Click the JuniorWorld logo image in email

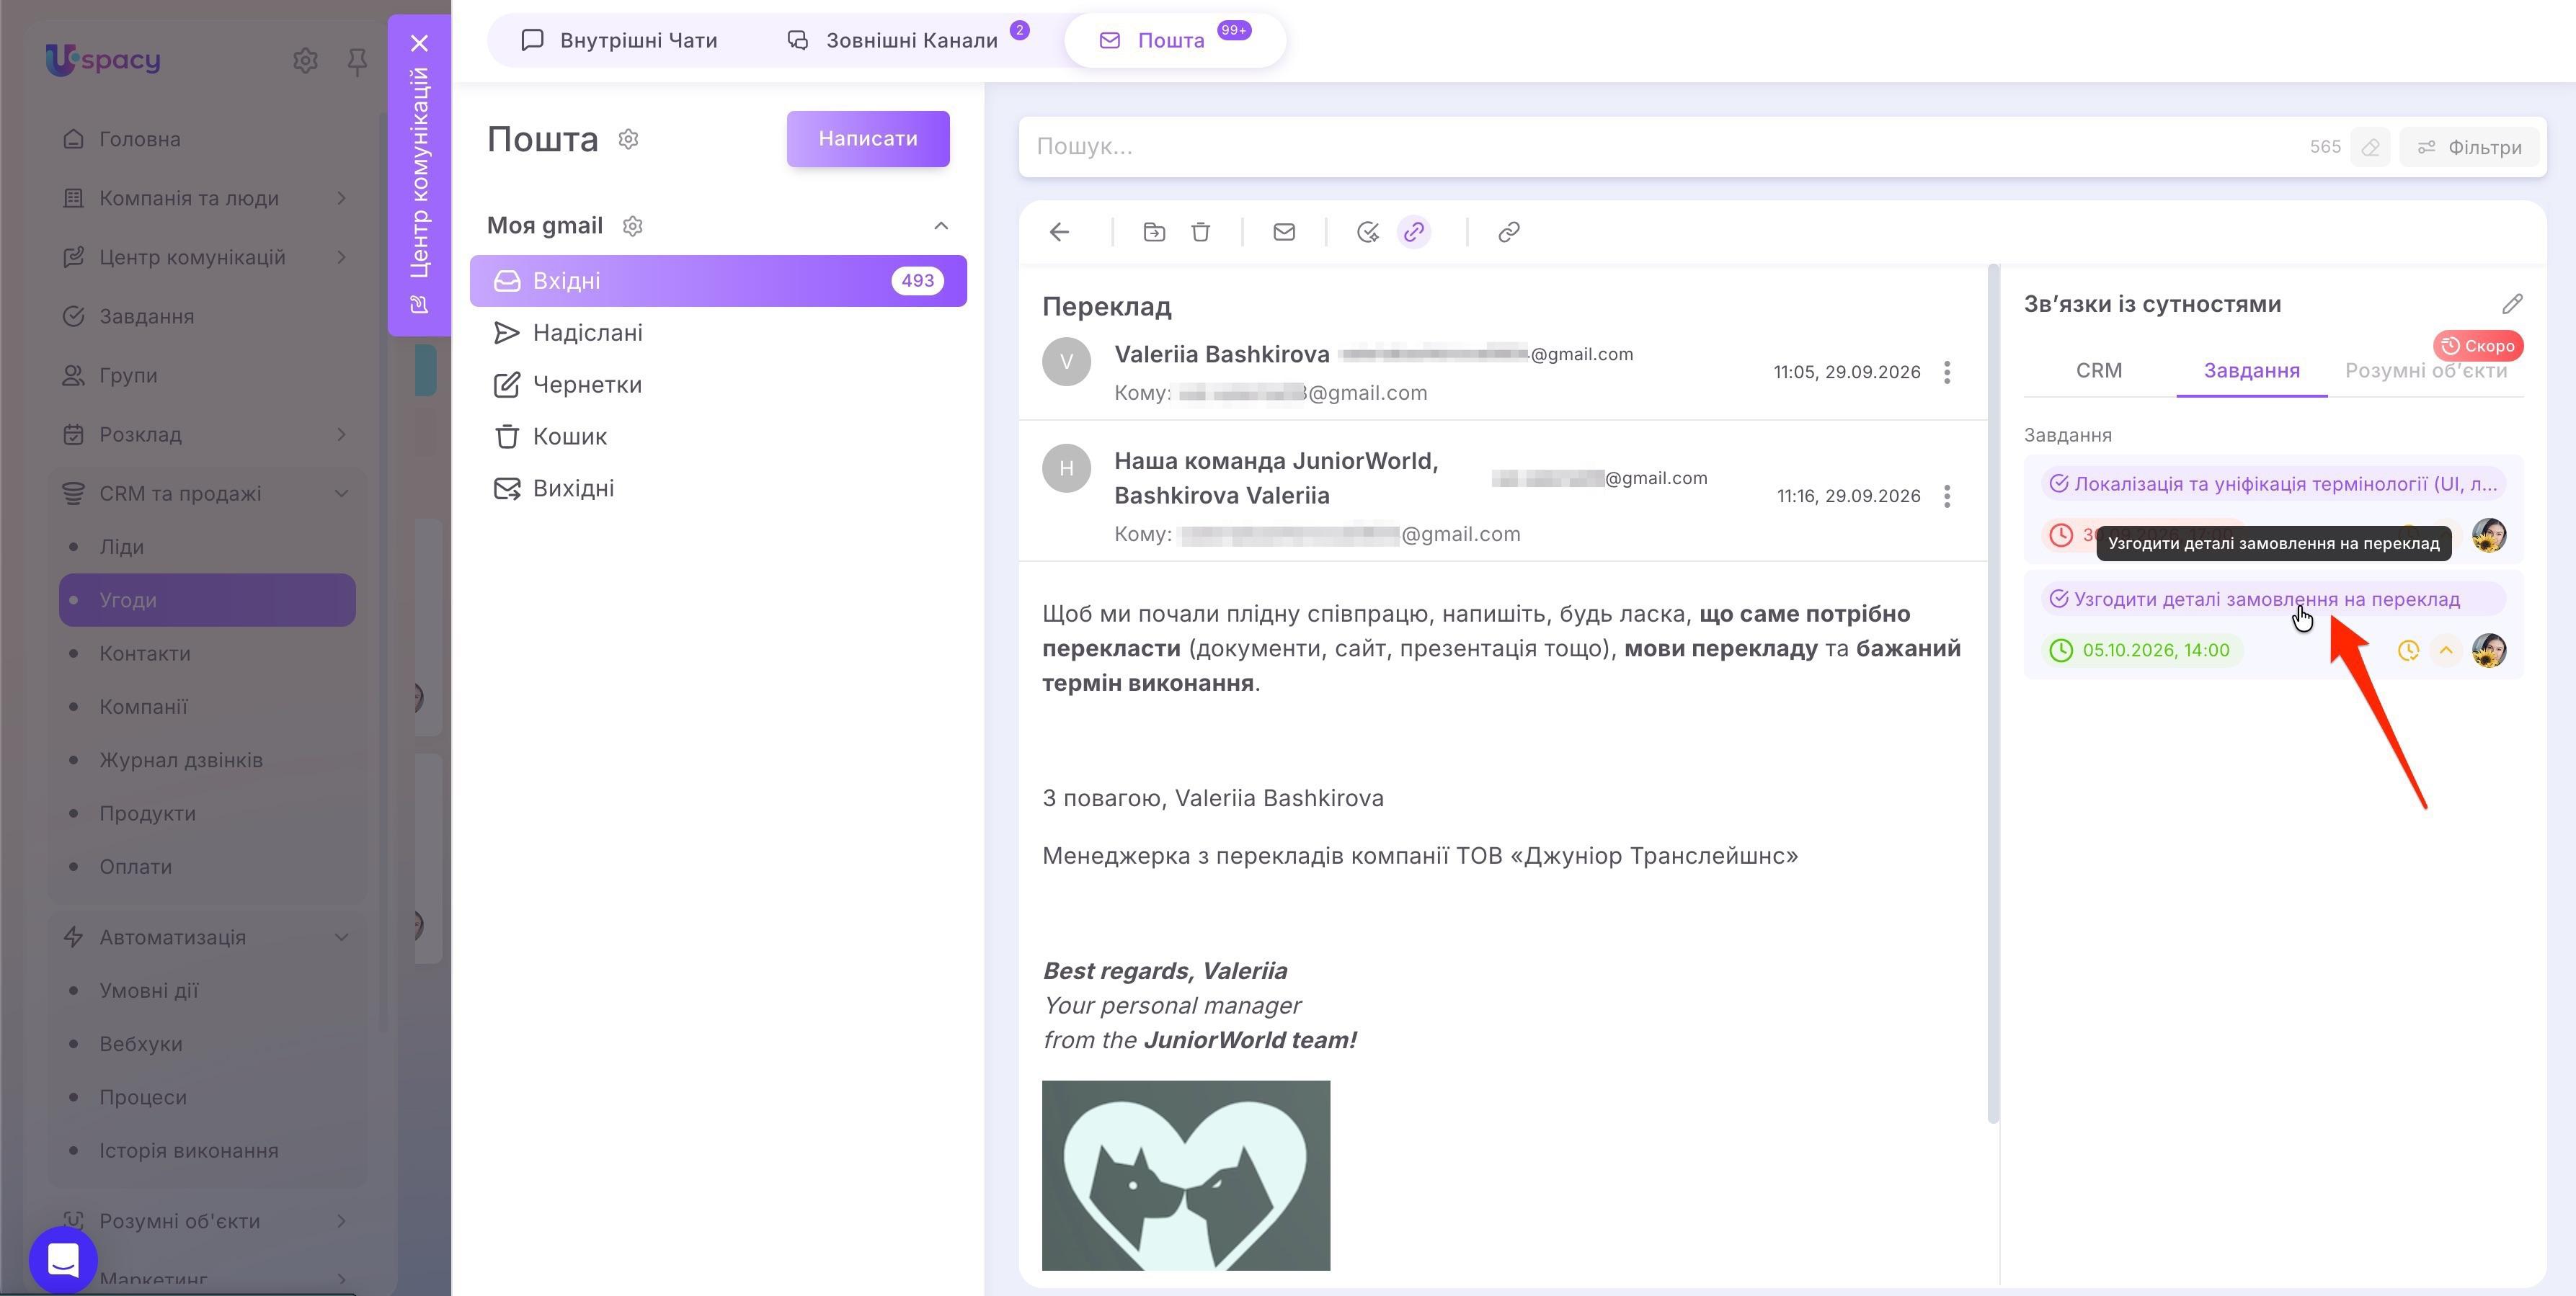tap(1186, 1175)
